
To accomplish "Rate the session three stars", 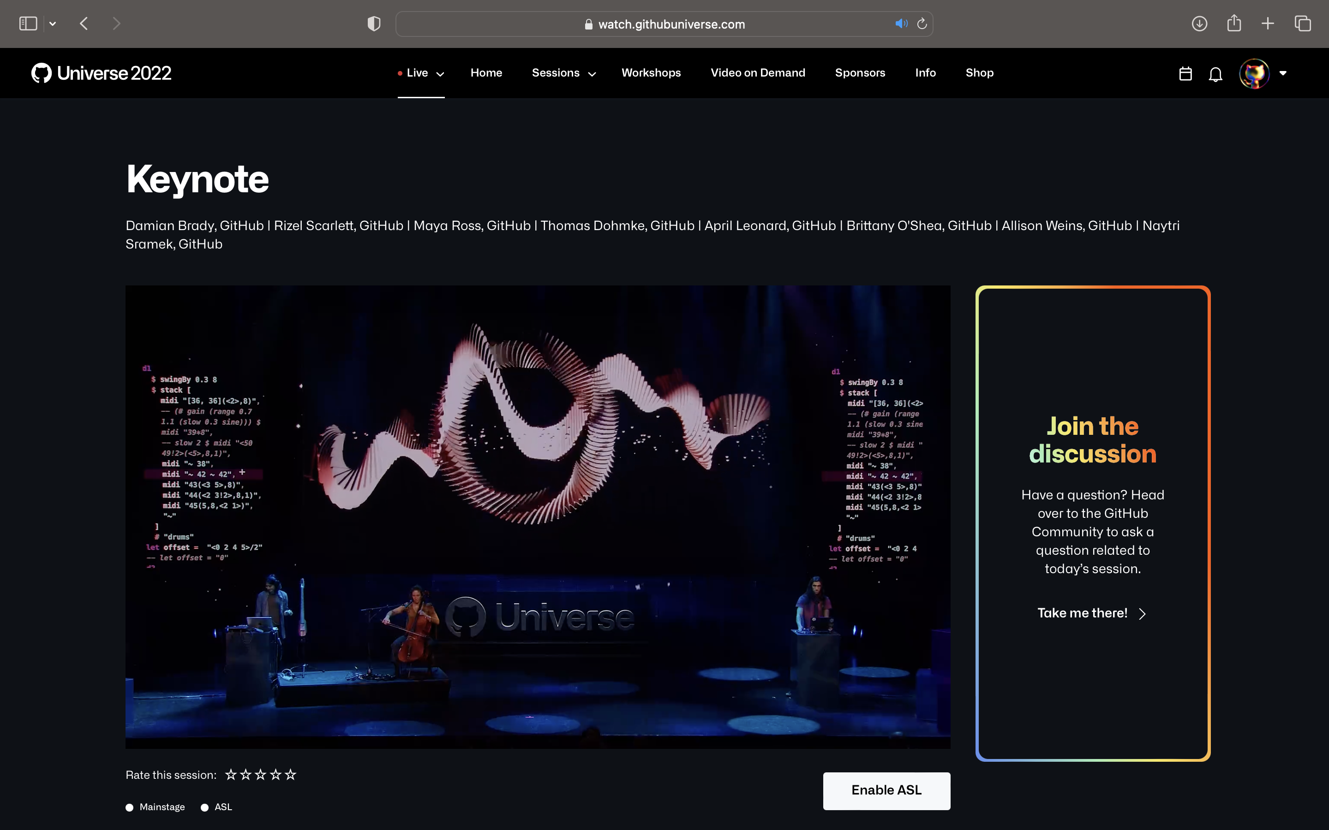I will coord(260,775).
